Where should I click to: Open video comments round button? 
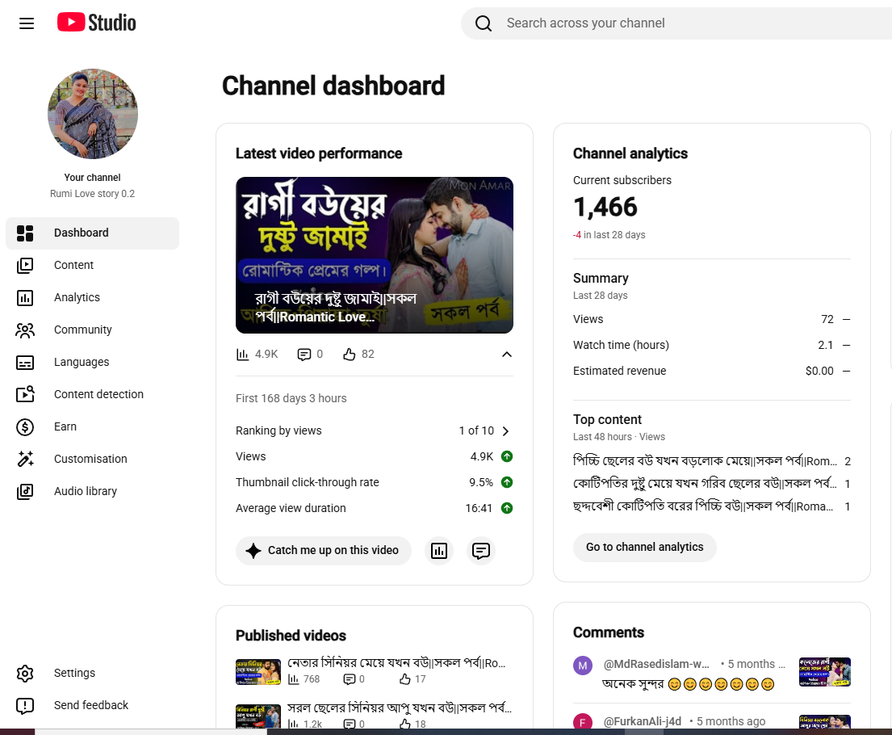pyautogui.click(x=481, y=551)
